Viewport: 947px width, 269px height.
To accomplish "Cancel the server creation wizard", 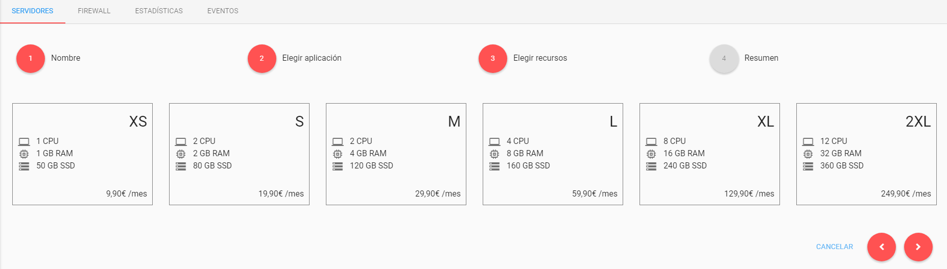I will tap(835, 247).
